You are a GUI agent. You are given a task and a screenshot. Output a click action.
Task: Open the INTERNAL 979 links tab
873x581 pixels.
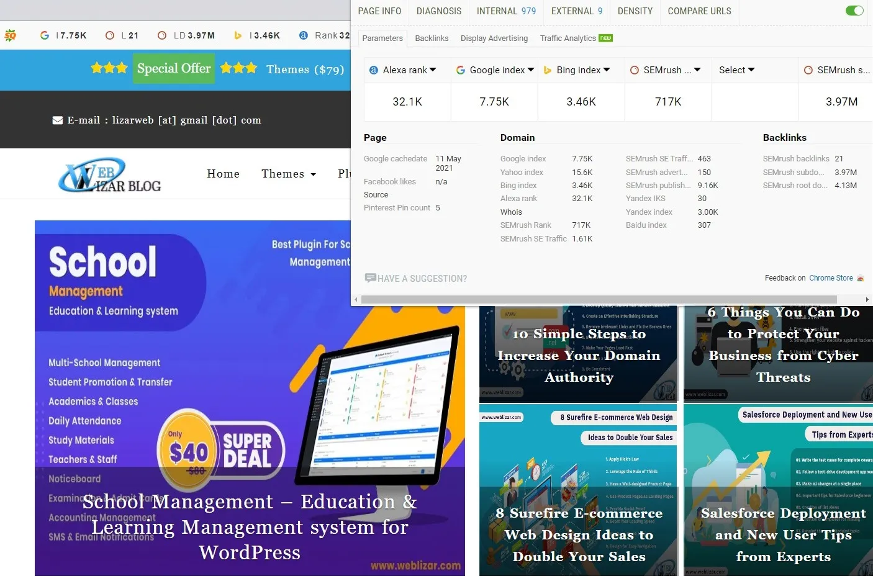506,11
